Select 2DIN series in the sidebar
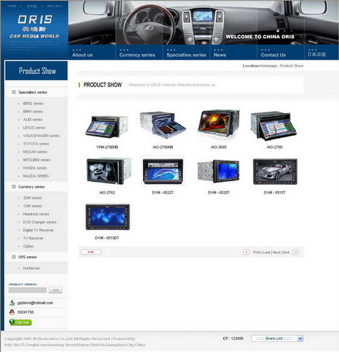Screen dimensions: 339x352 click(x=33, y=198)
